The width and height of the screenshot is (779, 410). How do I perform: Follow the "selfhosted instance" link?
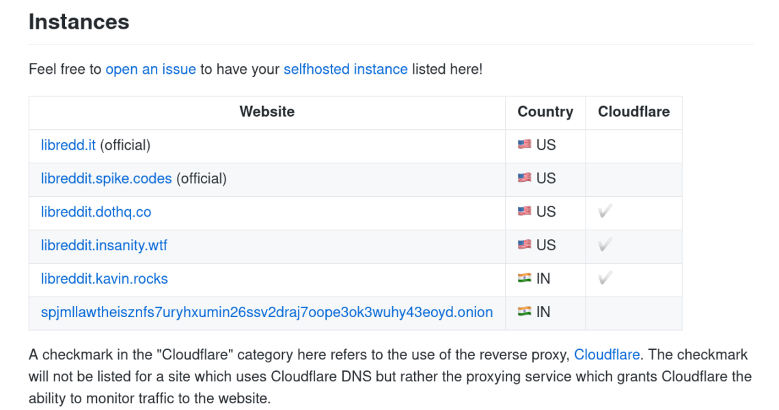(345, 69)
